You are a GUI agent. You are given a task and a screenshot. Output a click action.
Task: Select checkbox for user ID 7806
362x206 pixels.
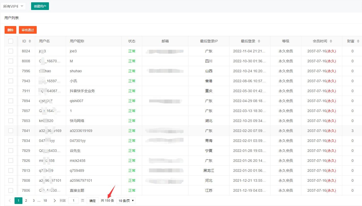(x=11, y=190)
